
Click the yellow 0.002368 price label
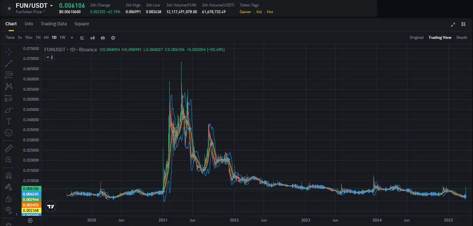(x=31, y=211)
